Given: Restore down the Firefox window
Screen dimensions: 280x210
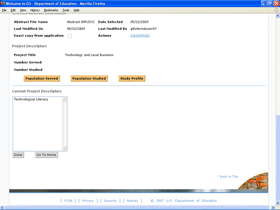Looking at the screenshot, I should pyautogui.click(x=270, y=3).
